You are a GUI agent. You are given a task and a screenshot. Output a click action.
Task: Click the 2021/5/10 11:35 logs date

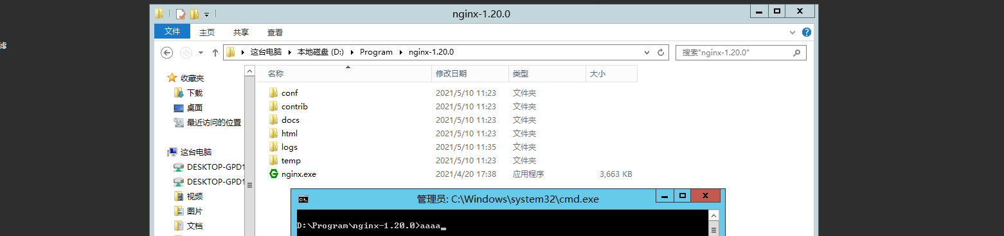465,147
